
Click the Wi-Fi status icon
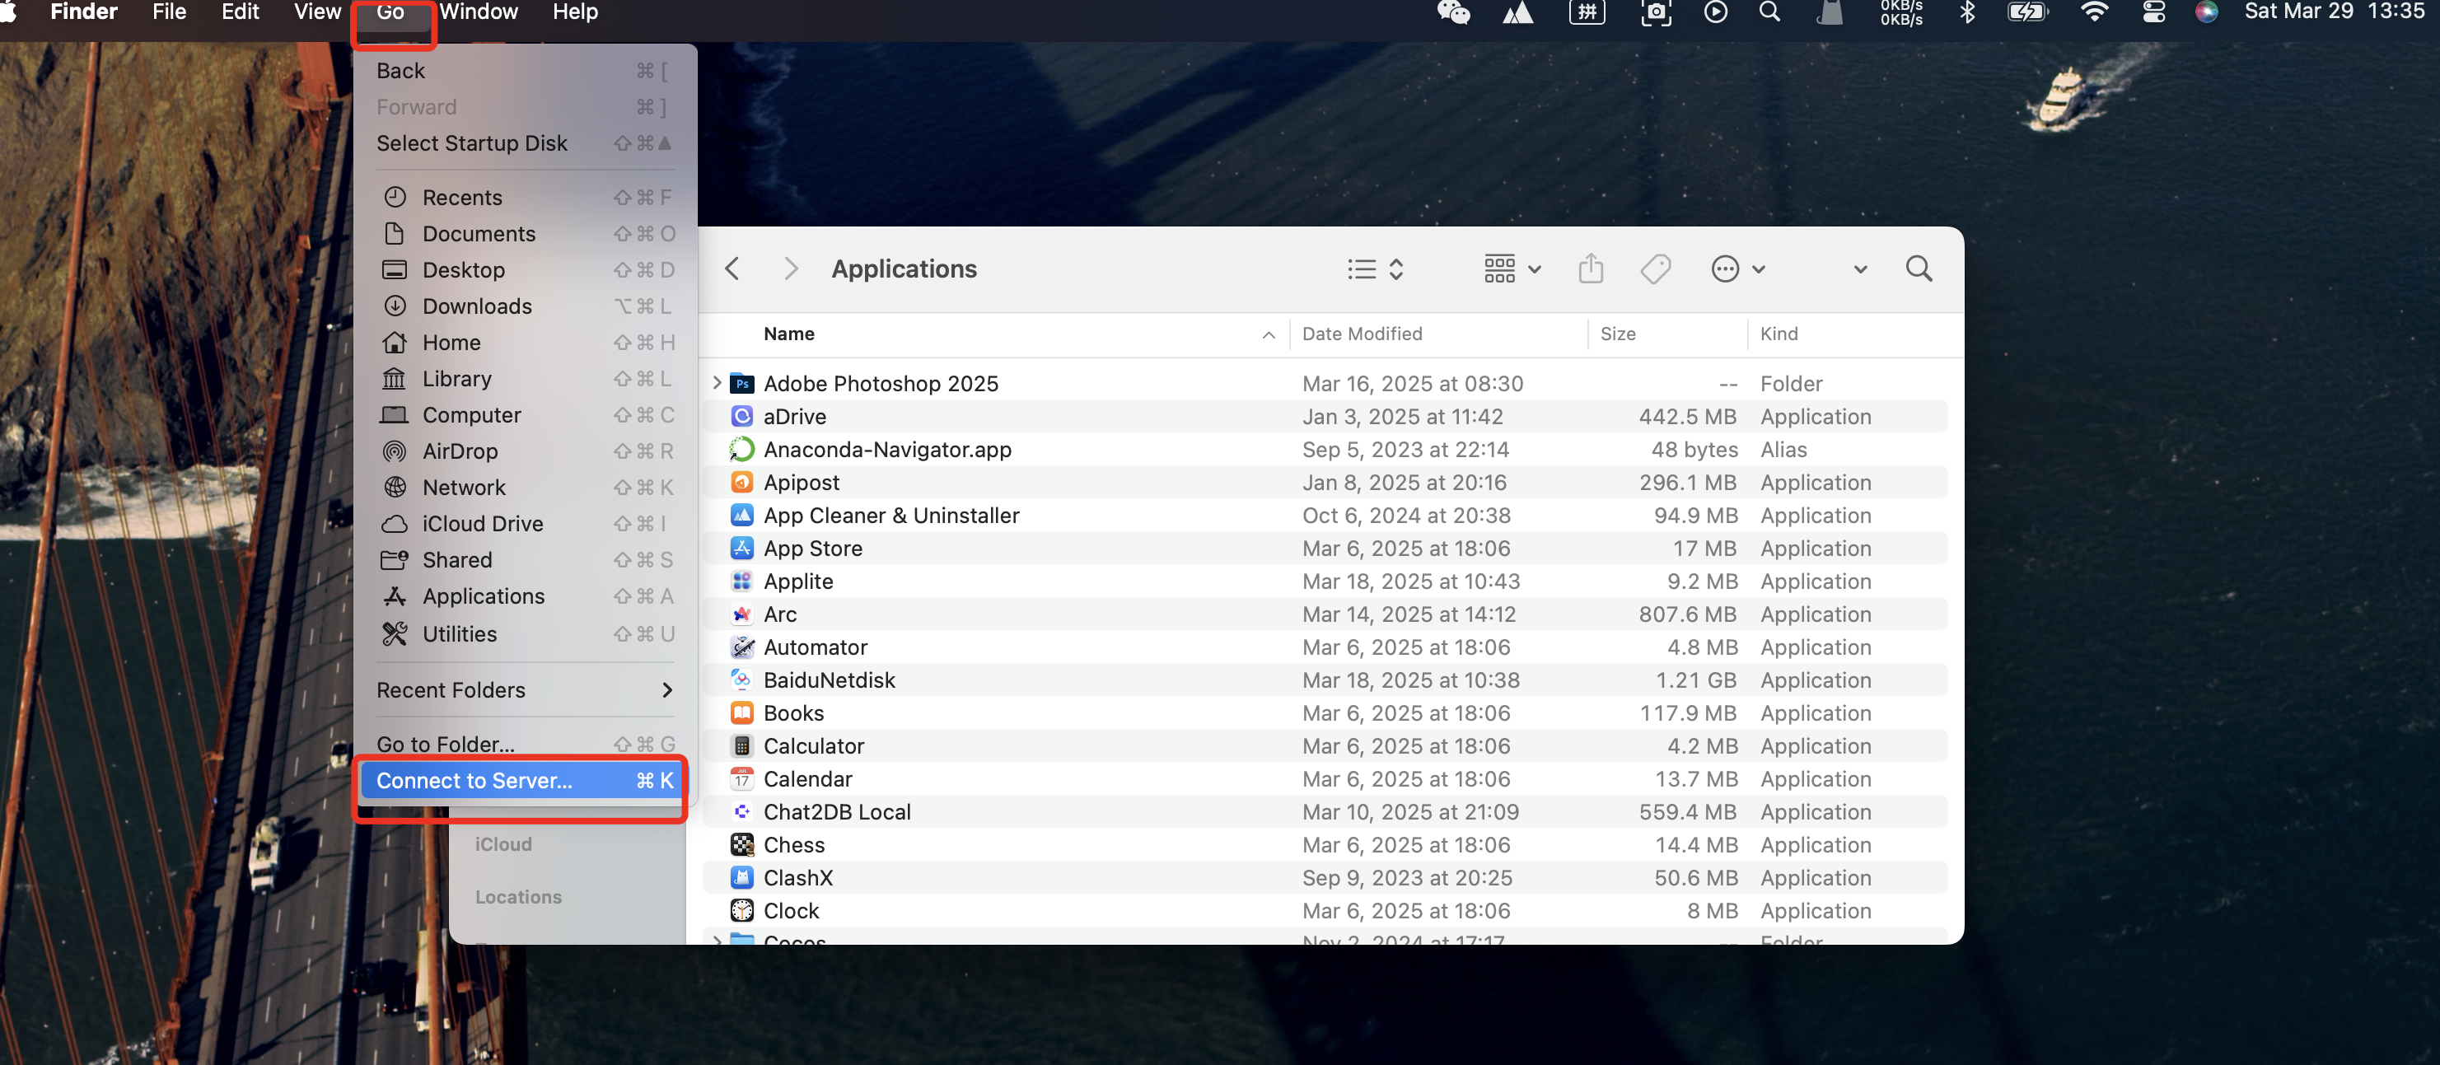2093,12
